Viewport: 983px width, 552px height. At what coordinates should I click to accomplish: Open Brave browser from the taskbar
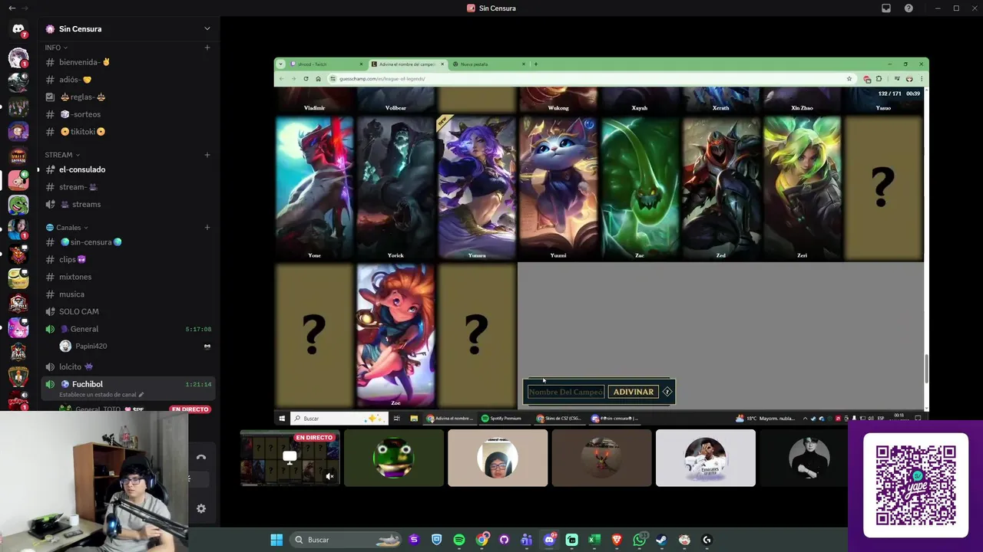(x=617, y=540)
